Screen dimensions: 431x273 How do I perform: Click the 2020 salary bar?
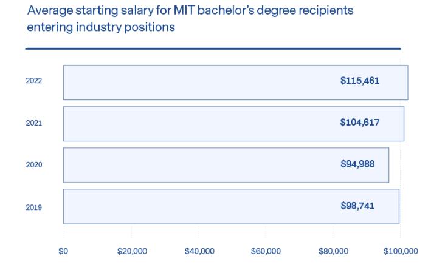click(x=226, y=165)
